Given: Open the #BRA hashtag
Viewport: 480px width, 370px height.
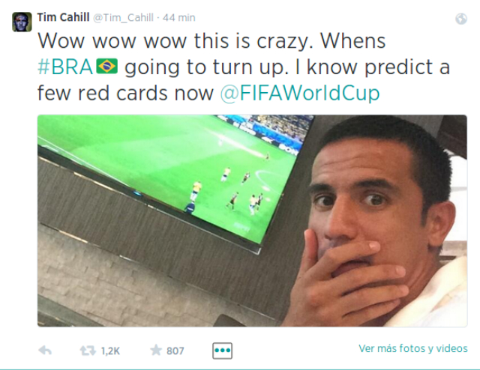Looking at the screenshot, I should point(64,67).
